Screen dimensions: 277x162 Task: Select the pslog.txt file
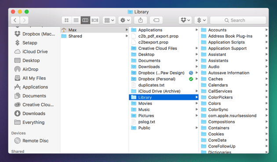(164, 122)
